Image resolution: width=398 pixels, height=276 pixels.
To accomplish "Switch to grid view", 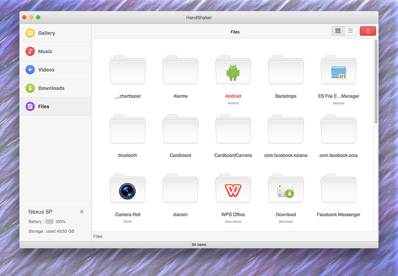I will click(338, 31).
